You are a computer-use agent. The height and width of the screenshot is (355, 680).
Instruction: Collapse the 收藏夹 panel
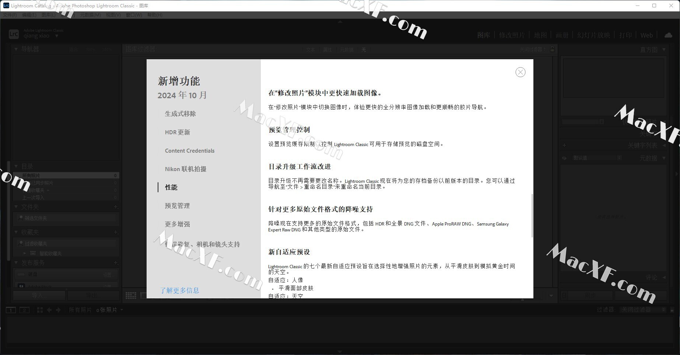pyautogui.click(x=16, y=232)
